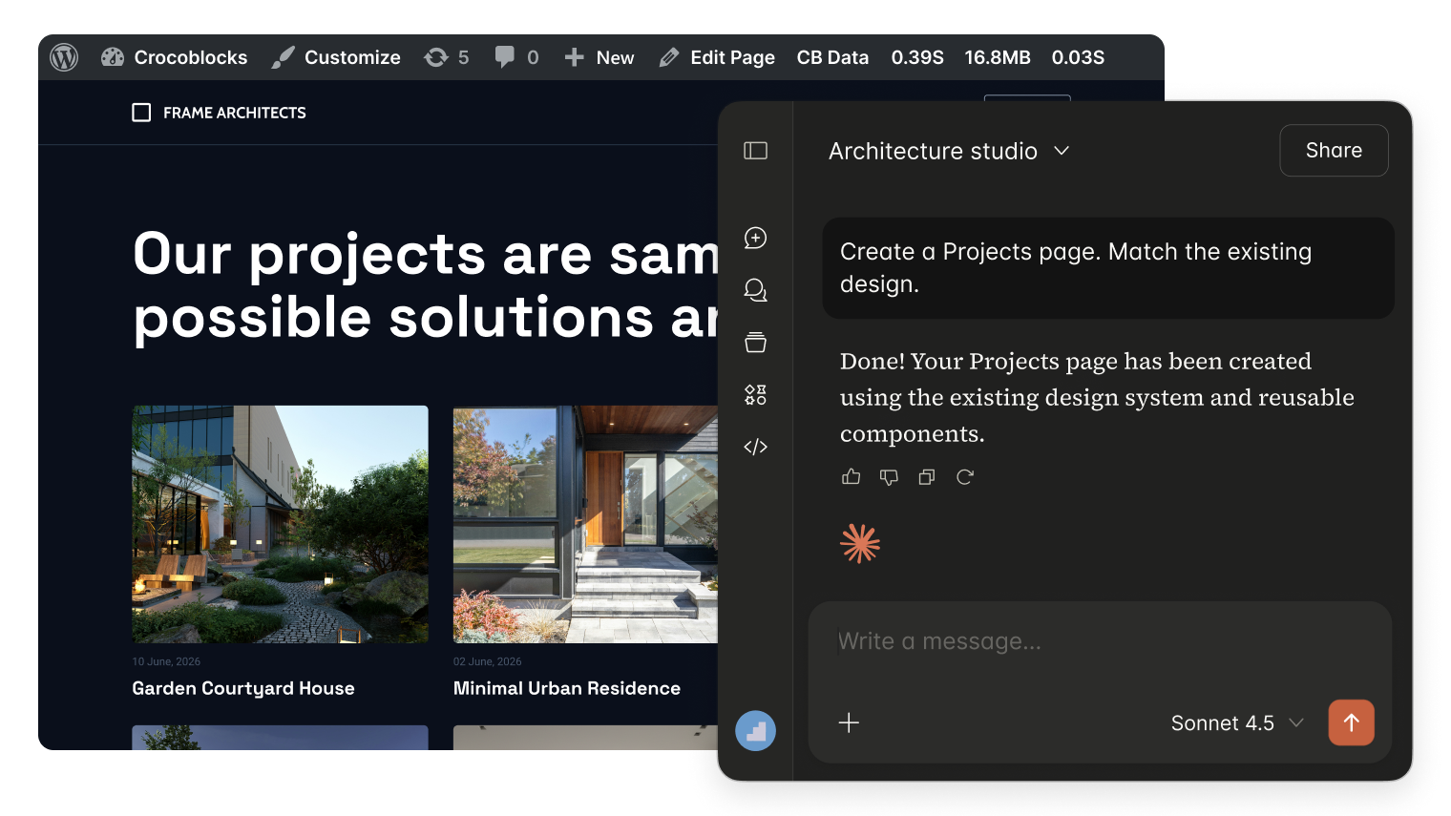Open the chats history icon

[755, 290]
